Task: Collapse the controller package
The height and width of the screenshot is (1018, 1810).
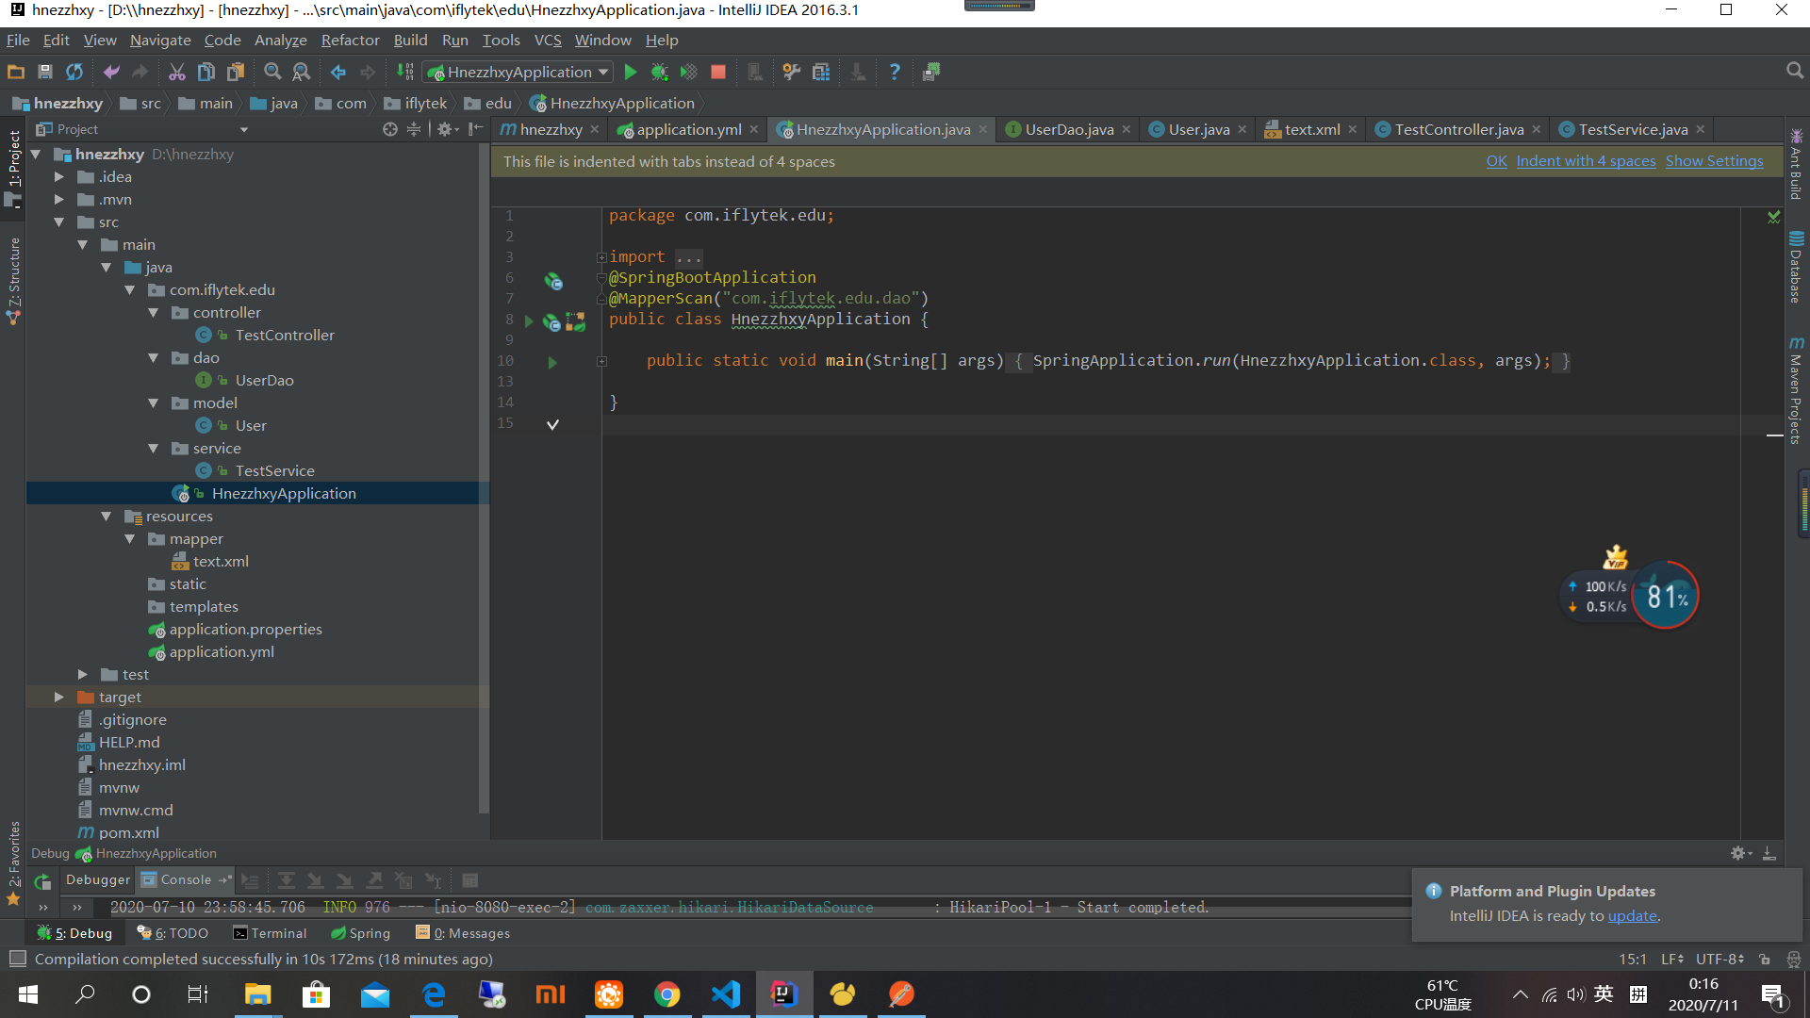Action: pos(153,312)
